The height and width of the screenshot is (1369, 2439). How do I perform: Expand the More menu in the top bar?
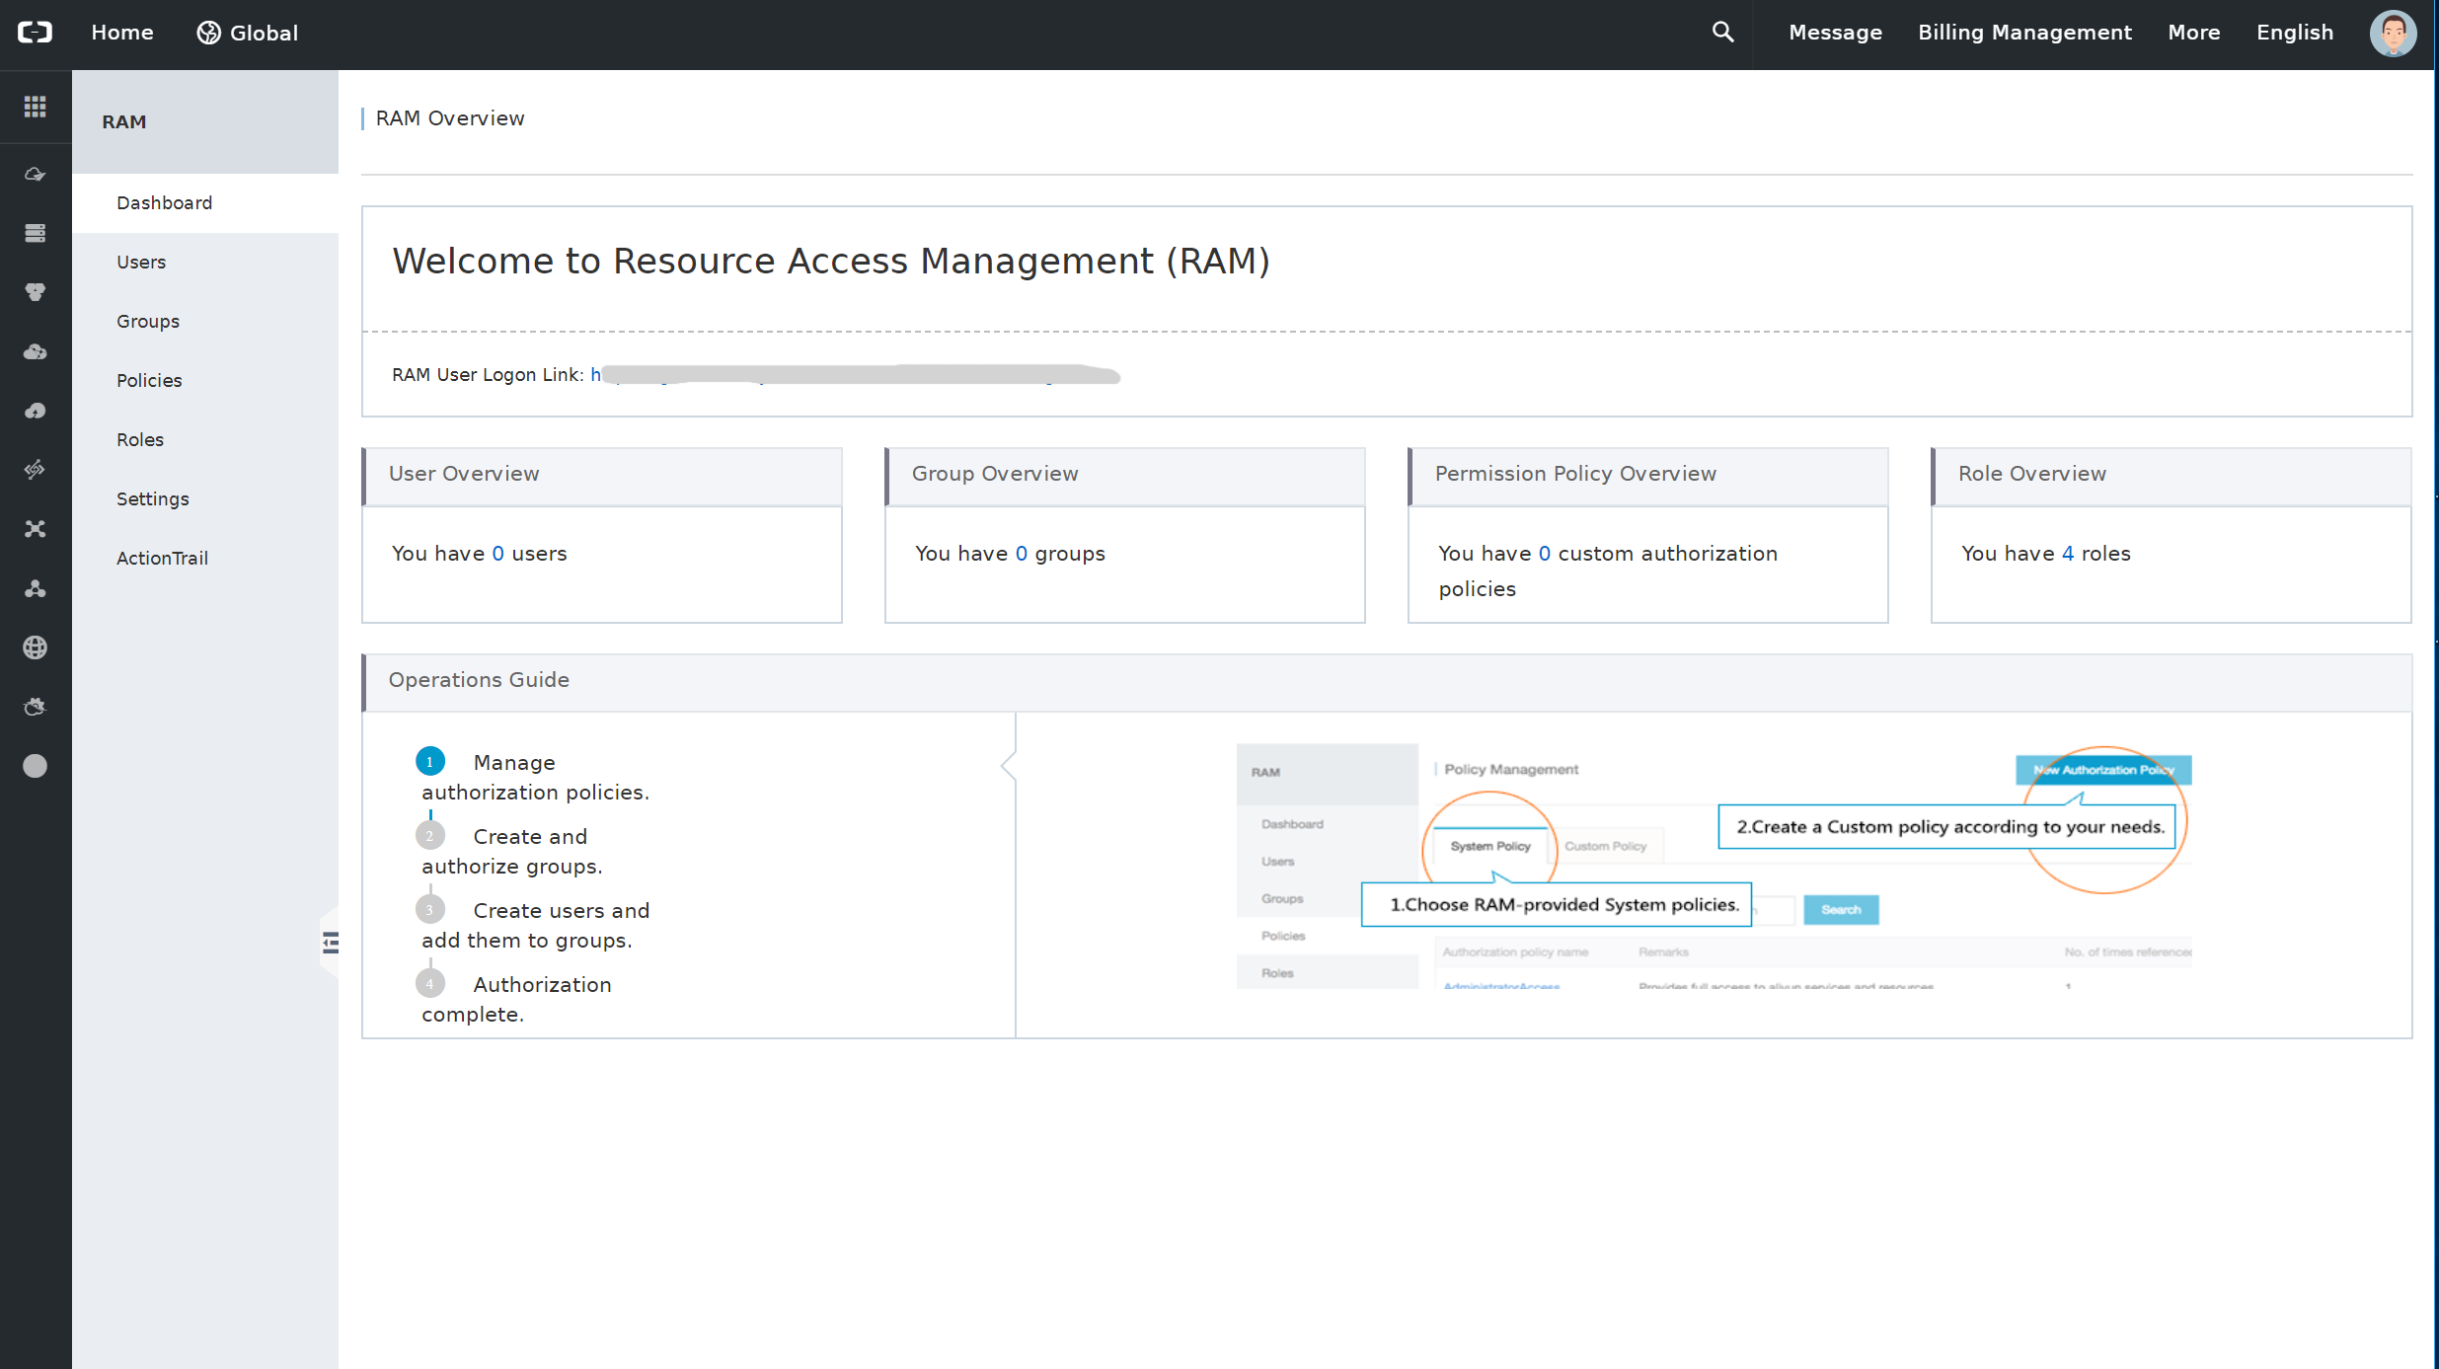point(2193,33)
